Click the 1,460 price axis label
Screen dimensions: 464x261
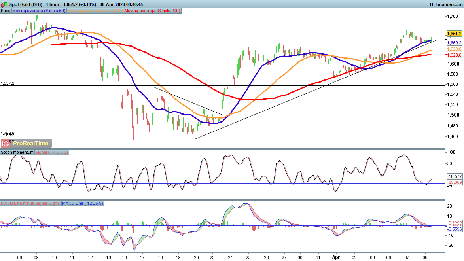point(453,136)
